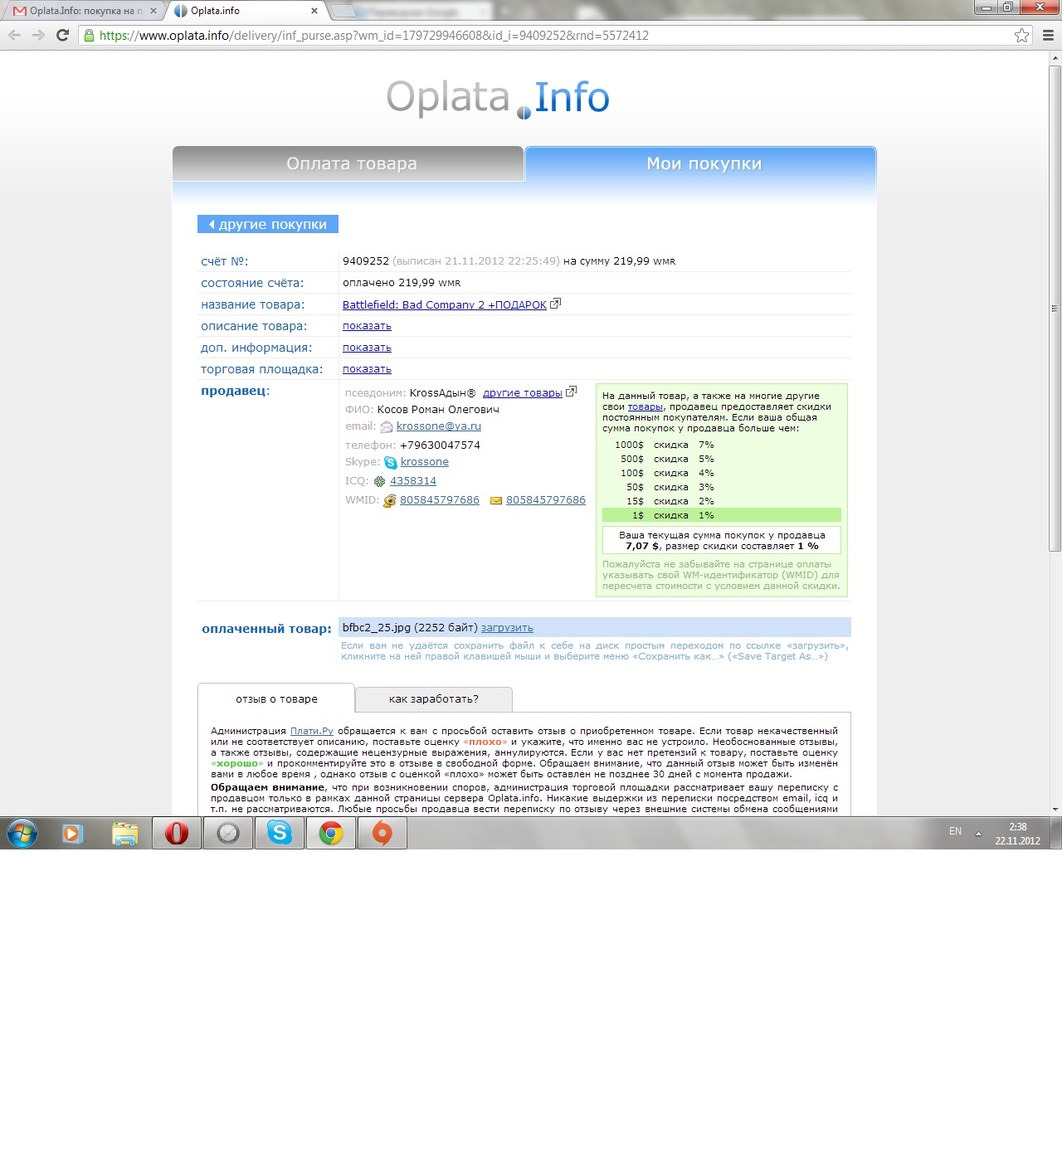Click the external link icon beside Battlefield title

[x=556, y=304]
